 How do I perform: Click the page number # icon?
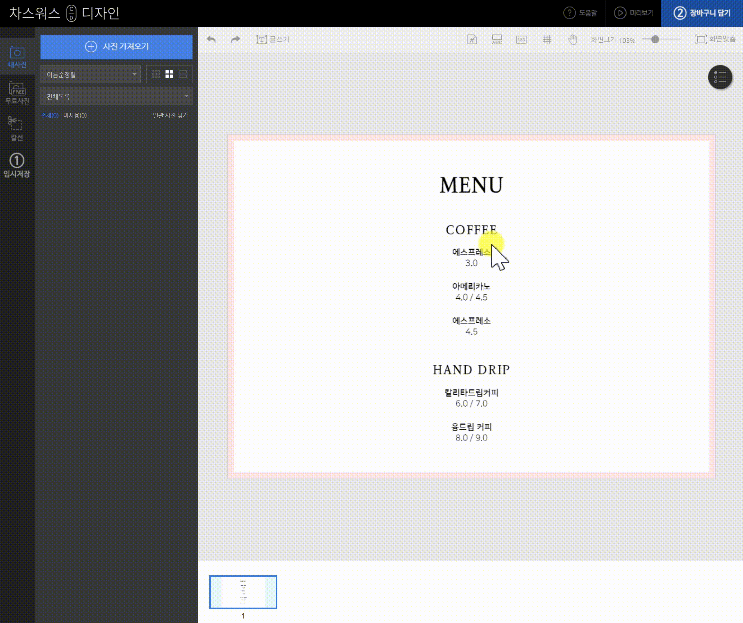click(x=472, y=39)
